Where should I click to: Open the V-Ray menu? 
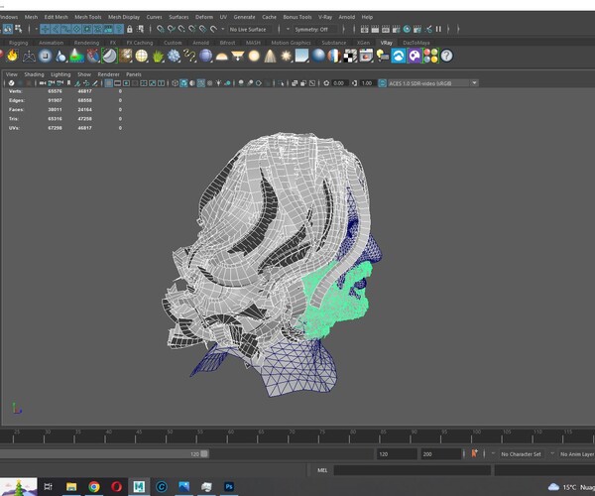click(325, 17)
